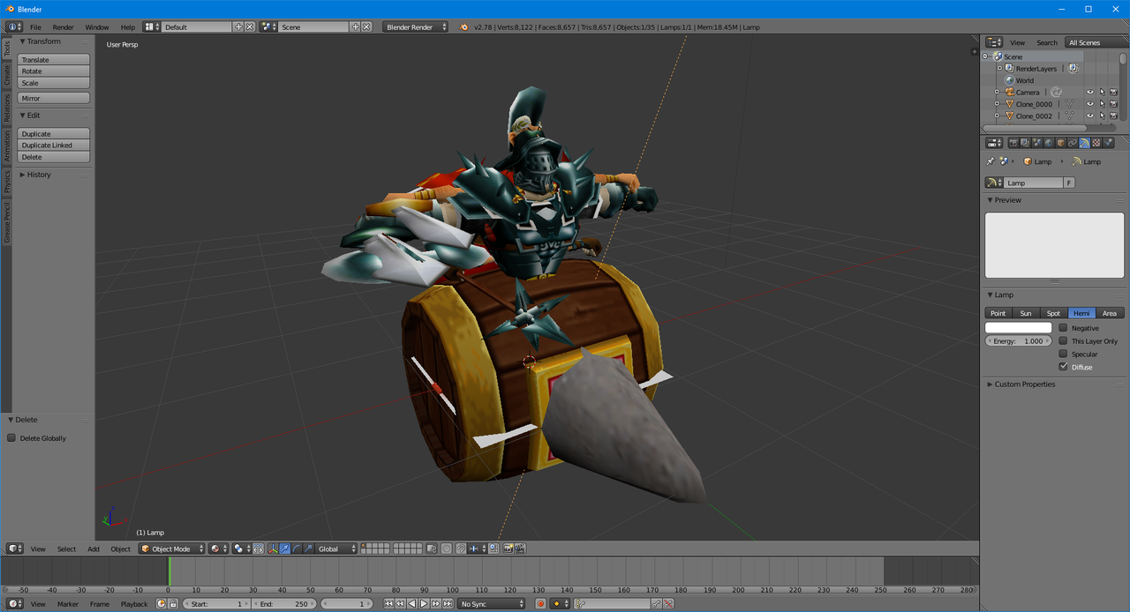Jump to the last frame in timeline
This screenshot has height=612, width=1130.
pos(448,604)
